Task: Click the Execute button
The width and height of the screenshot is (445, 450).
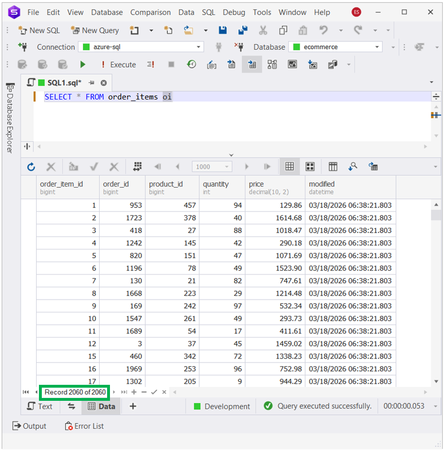Action: (119, 65)
